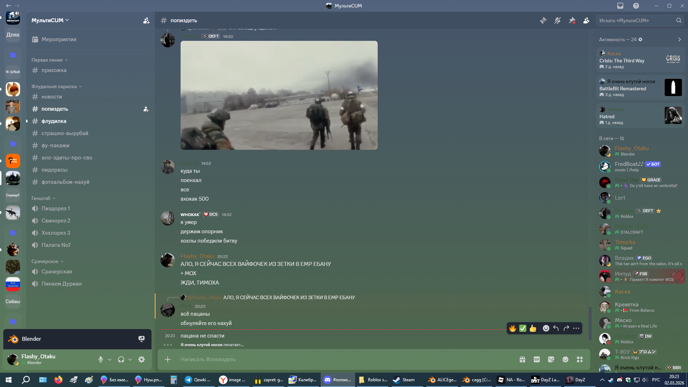Click reply arrow on hovered message
The height and width of the screenshot is (387, 688).
click(556, 328)
